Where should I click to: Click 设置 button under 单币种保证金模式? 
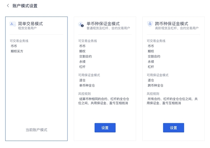[105, 128]
